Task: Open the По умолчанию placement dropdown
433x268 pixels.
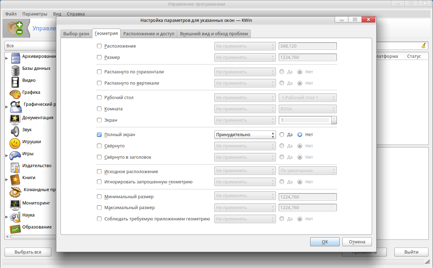Action: [x=307, y=171]
